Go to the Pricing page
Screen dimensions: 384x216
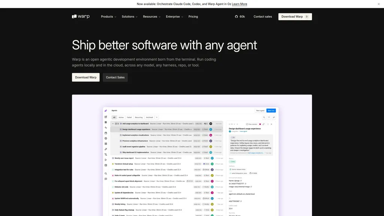(193, 16)
